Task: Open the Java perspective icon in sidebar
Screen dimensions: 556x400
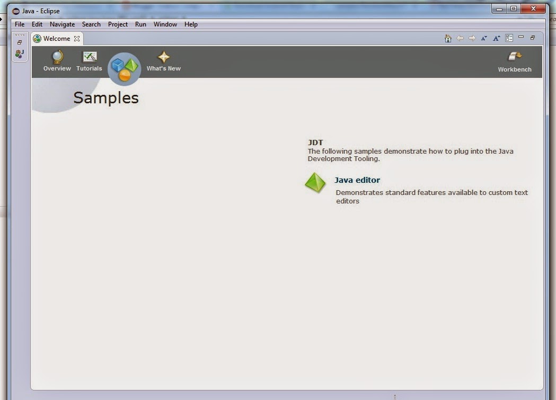Action: (20, 54)
